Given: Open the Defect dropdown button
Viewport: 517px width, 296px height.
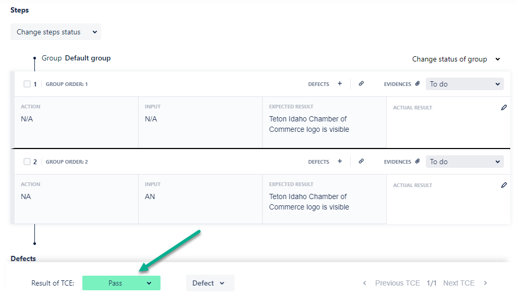Looking at the screenshot, I should pyautogui.click(x=210, y=283).
